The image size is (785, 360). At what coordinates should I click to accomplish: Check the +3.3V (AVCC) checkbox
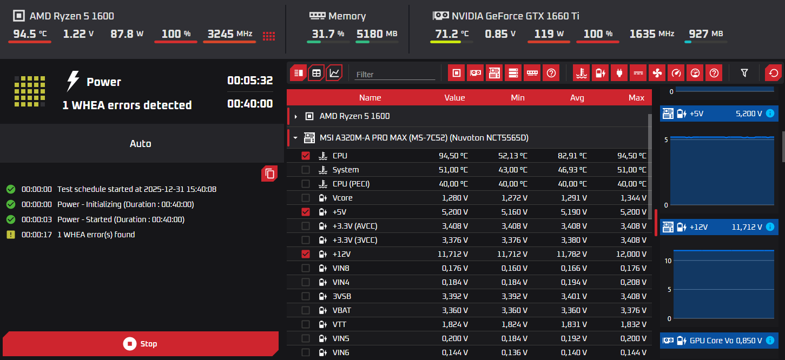[306, 226]
